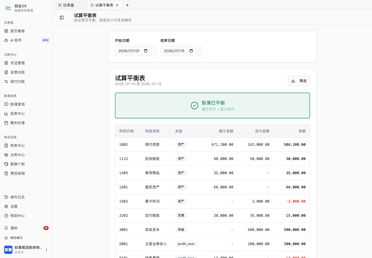Click the 暗色模式 sun icon

pyautogui.click(x=6, y=238)
